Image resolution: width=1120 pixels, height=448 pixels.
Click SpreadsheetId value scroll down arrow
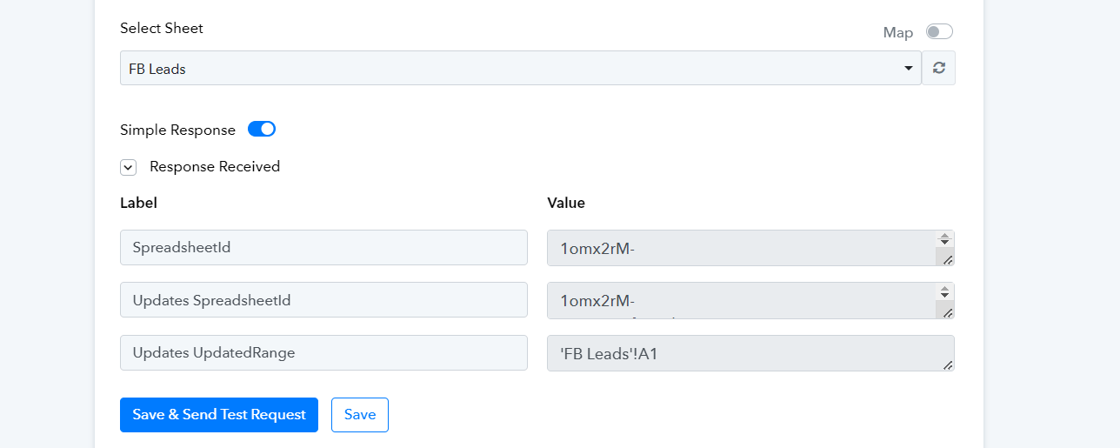click(x=944, y=243)
